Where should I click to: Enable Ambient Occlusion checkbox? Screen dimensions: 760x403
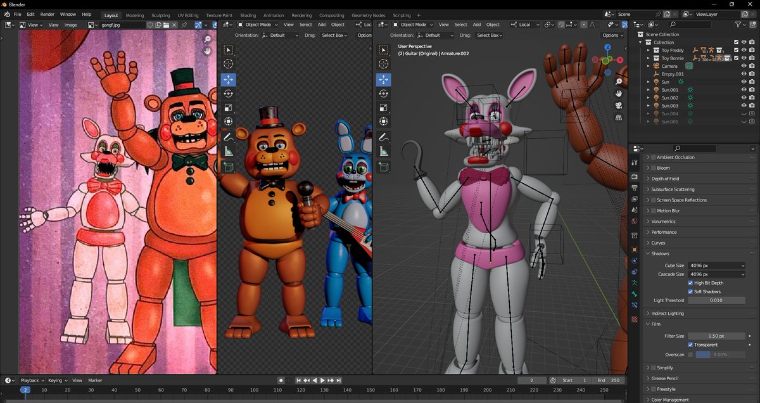point(654,157)
